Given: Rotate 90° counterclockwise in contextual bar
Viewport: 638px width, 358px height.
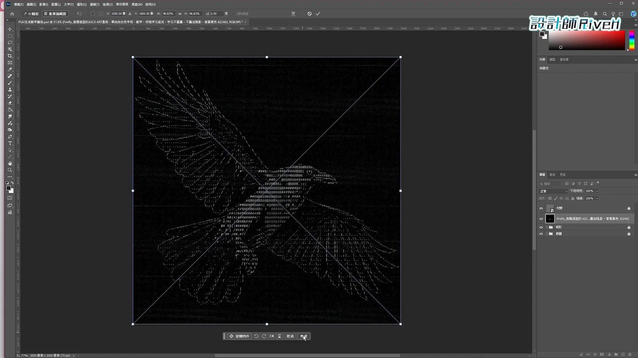Looking at the screenshot, I should tap(256, 336).
